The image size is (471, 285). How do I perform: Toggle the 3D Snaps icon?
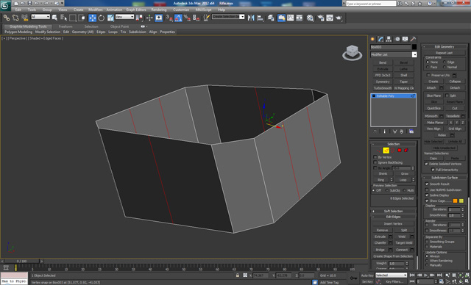[169, 18]
